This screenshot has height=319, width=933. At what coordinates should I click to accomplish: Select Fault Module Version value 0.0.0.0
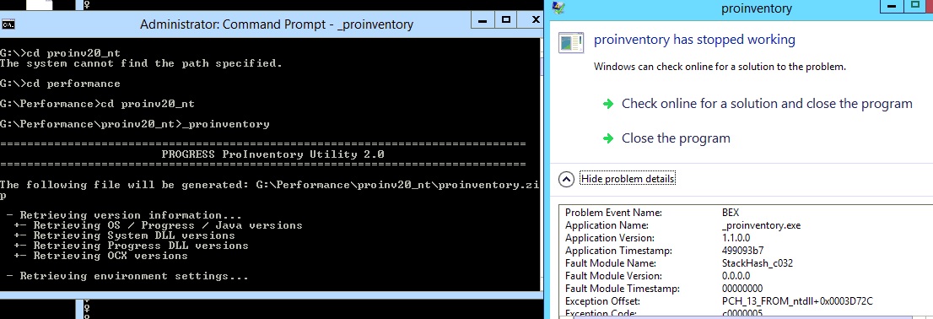pos(736,276)
